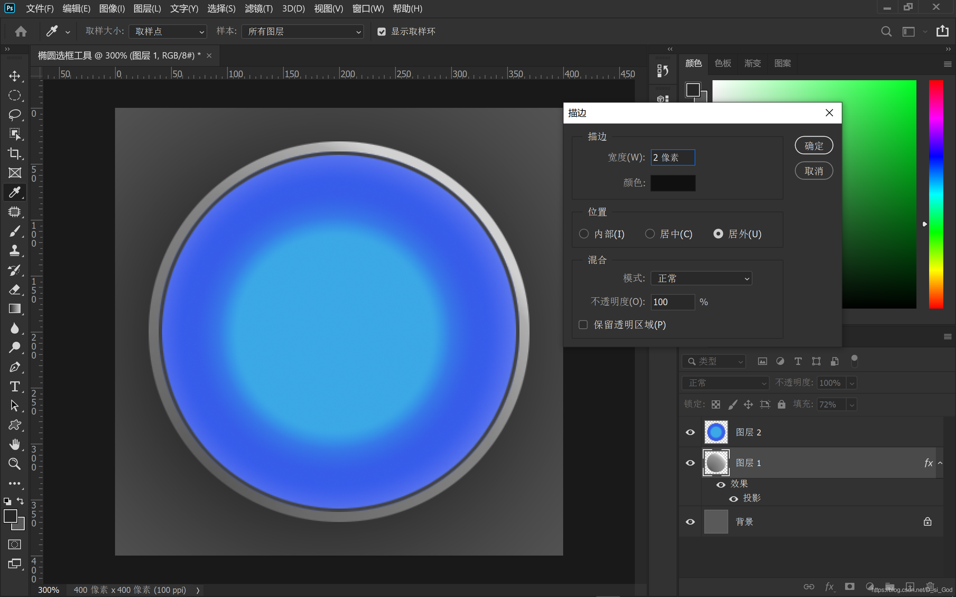
Task: Select the Eyedropper tool in toolbox
Action: coord(15,192)
